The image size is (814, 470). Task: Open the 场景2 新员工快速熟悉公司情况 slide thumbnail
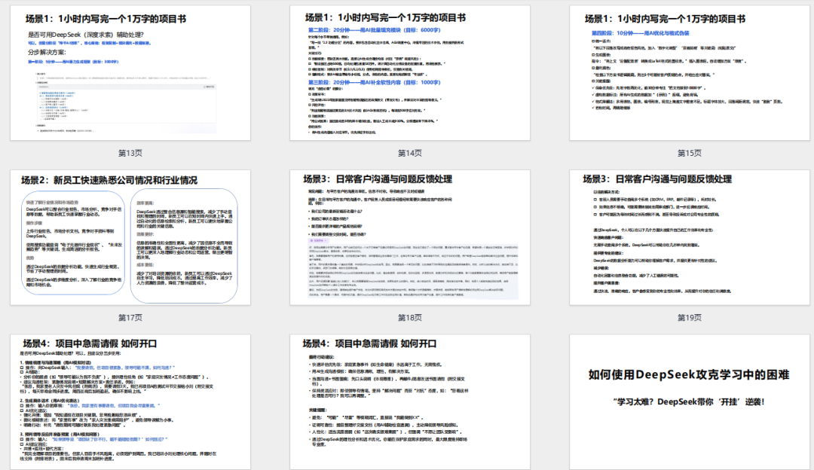click(130, 237)
